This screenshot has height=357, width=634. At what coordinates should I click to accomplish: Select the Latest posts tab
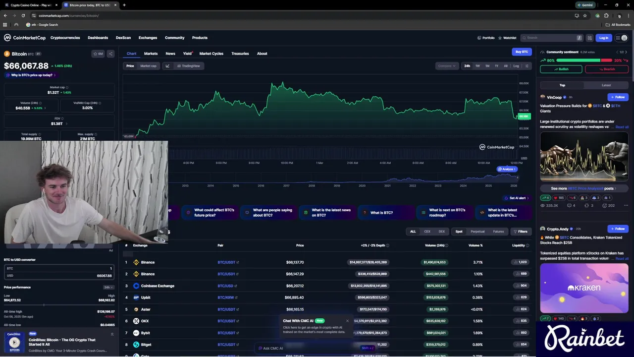606,85
